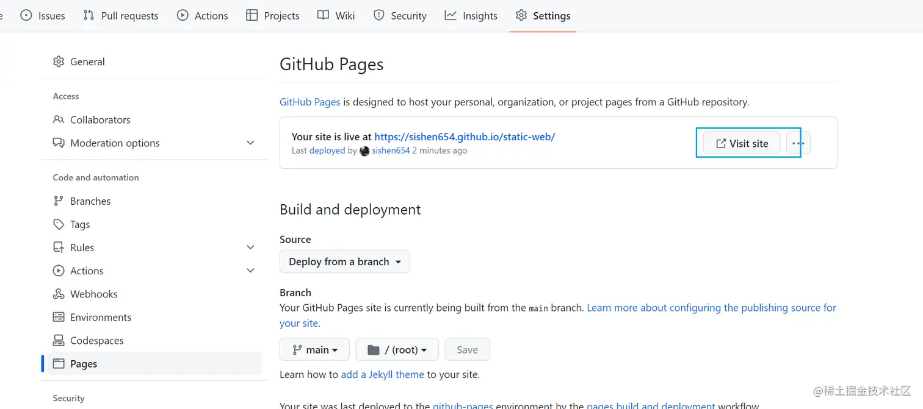
Task: Open the three-dot menu beside Visit site
Action: pos(798,143)
